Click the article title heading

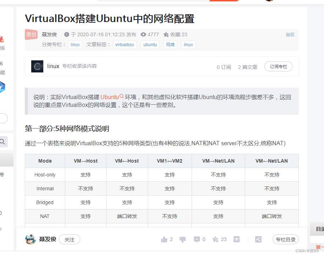click(110, 18)
